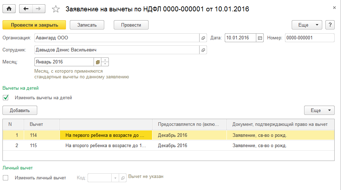Click Провести и закрыть button
Screen dimensions: 341x190
[x=34, y=25]
